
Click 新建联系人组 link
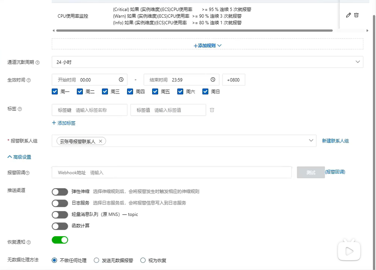(335, 141)
